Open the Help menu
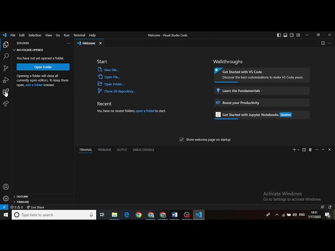 [92, 35]
